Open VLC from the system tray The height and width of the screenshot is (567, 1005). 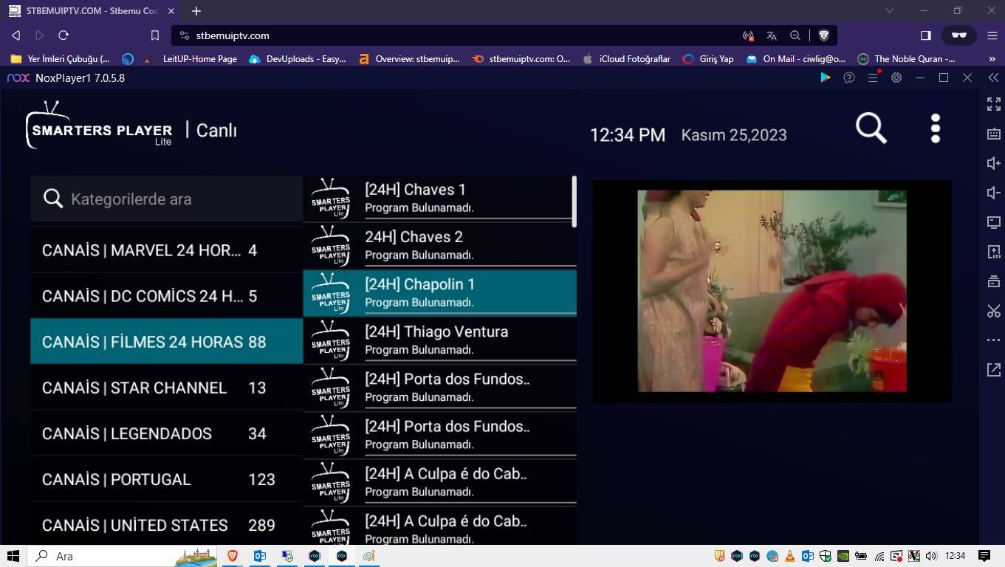[790, 556]
